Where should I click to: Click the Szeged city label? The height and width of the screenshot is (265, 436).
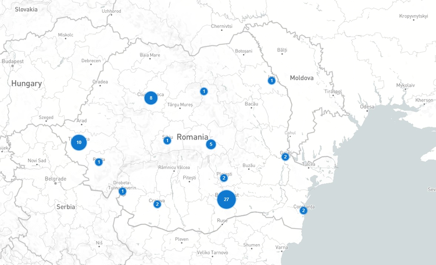click(46, 117)
